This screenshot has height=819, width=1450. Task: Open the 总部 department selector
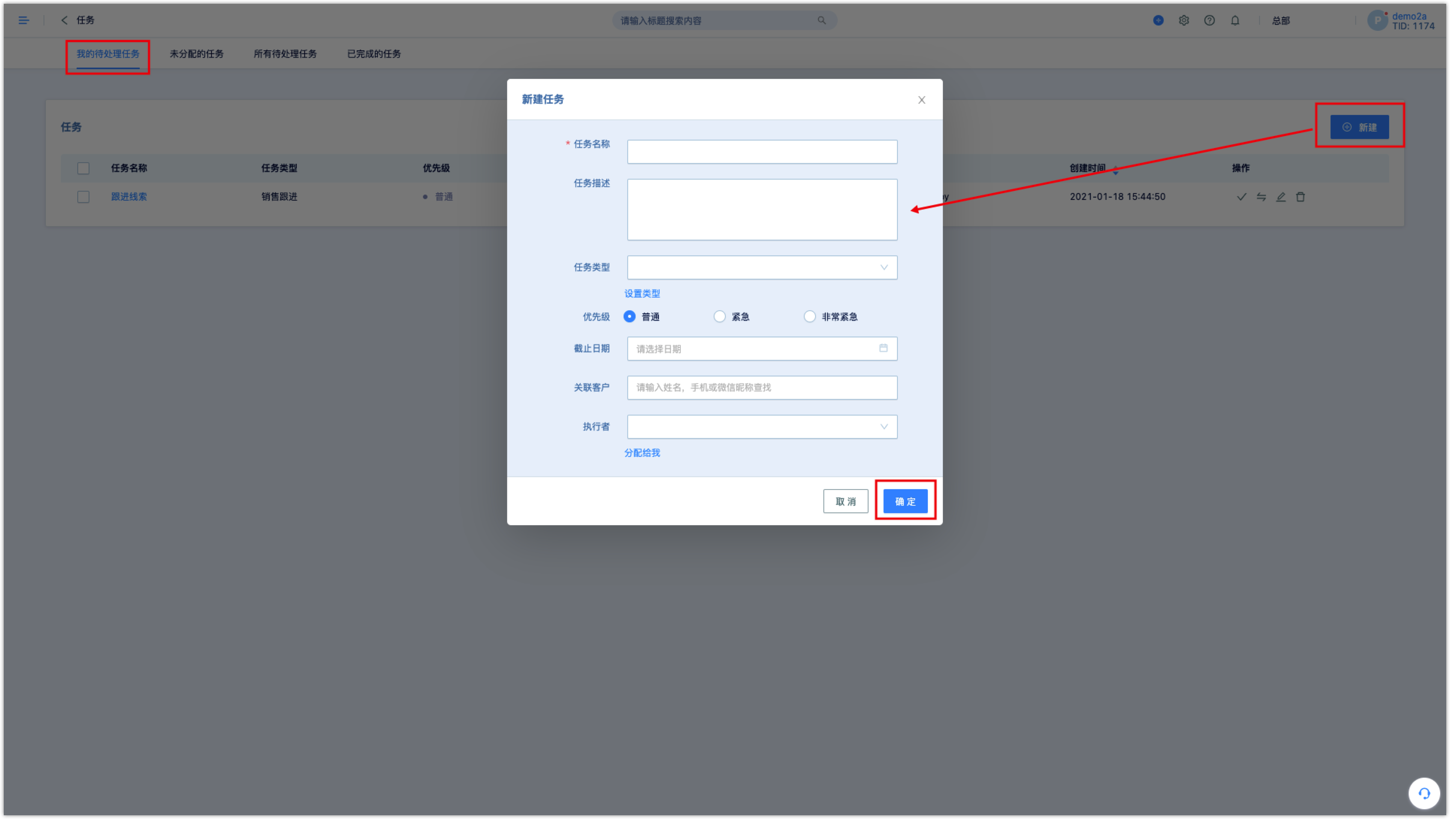pos(1281,20)
